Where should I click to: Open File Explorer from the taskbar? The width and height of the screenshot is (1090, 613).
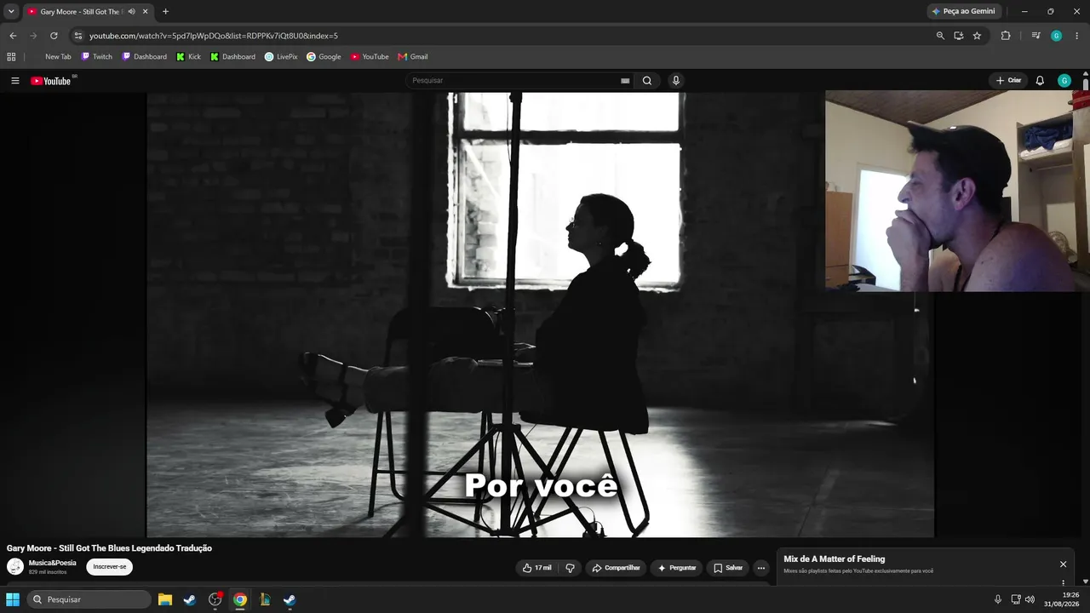pyautogui.click(x=165, y=599)
